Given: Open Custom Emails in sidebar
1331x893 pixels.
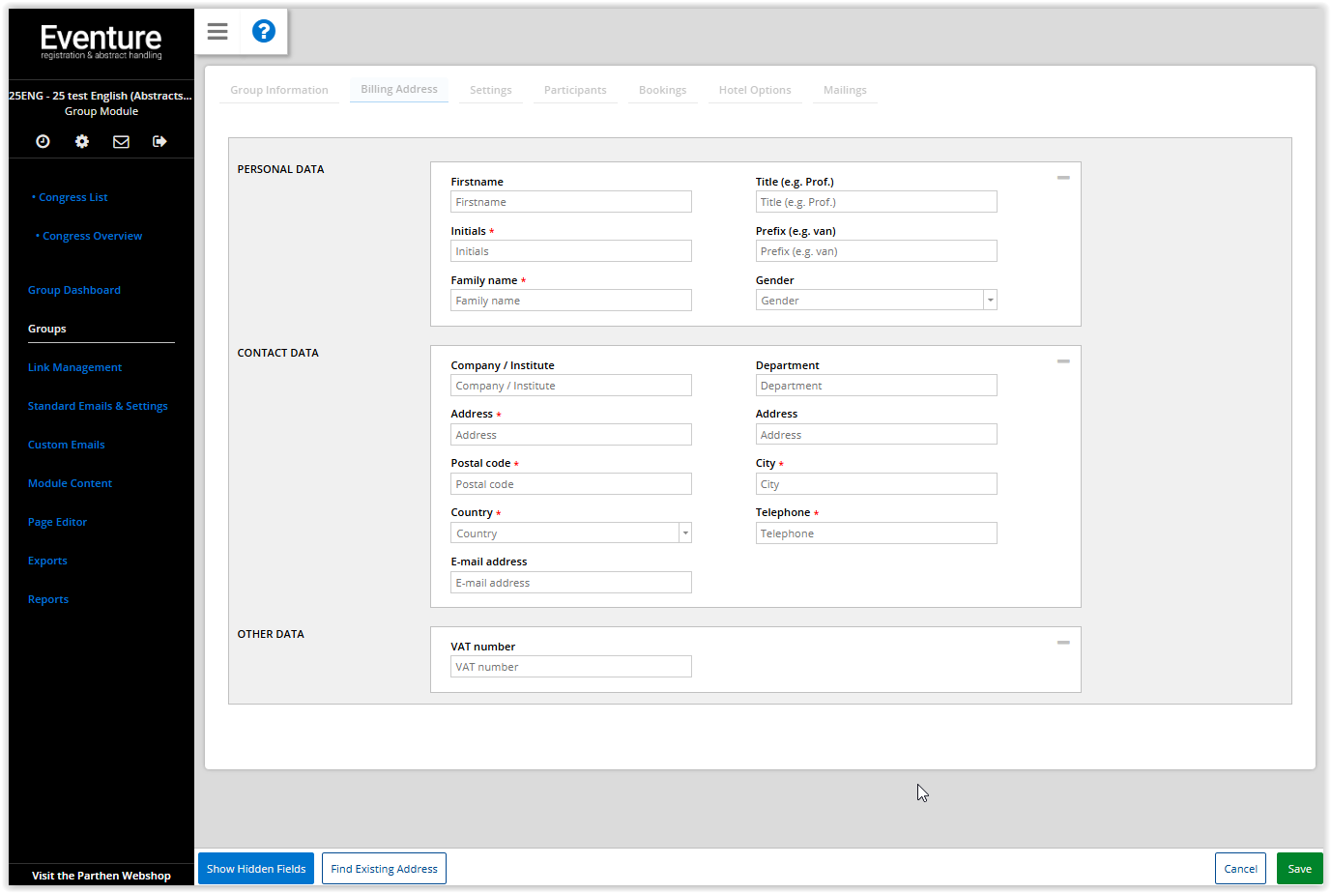Looking at the screenshot, I should [67, 445].
